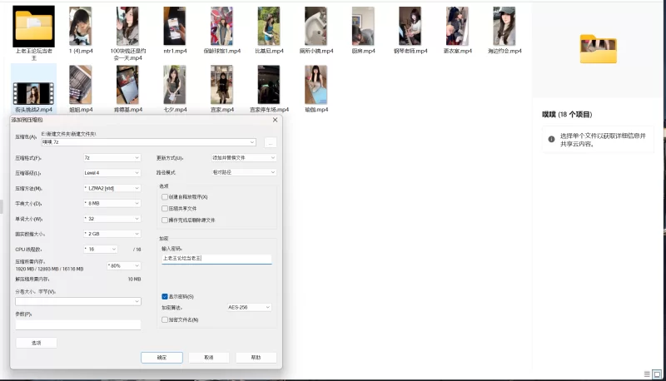
Task: Click the browse "..." button for archive path
Action: [x=270, y=142]
